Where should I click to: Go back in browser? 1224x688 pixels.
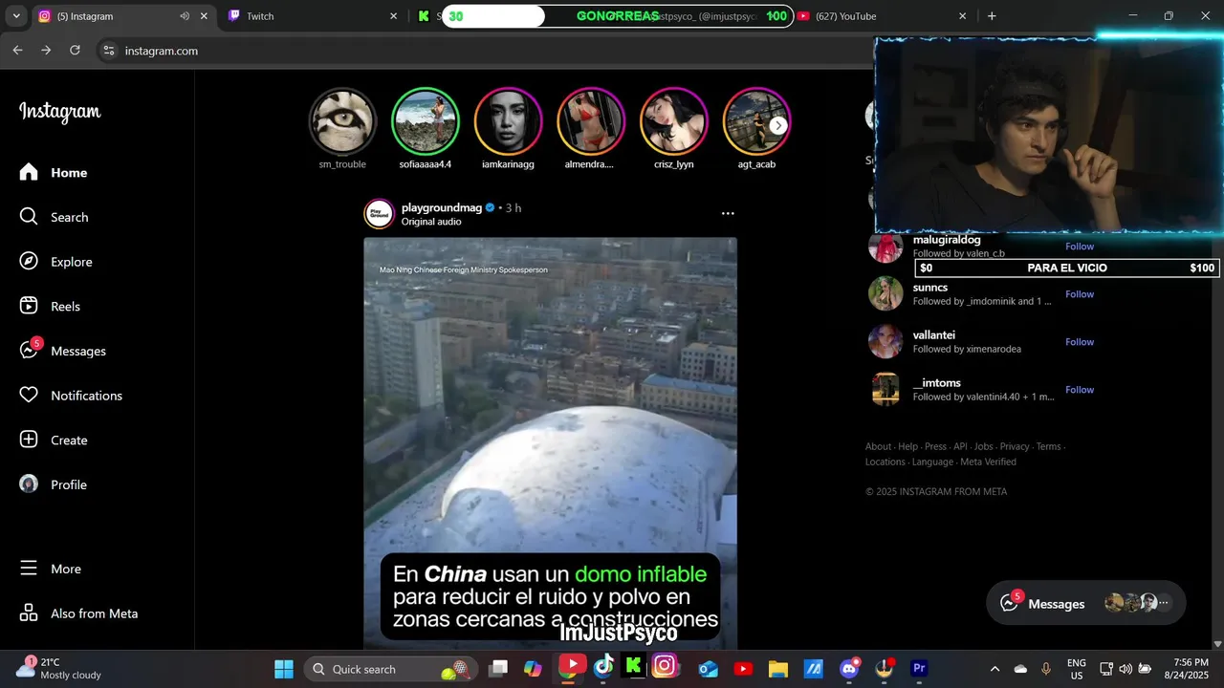tap(17, 50)
